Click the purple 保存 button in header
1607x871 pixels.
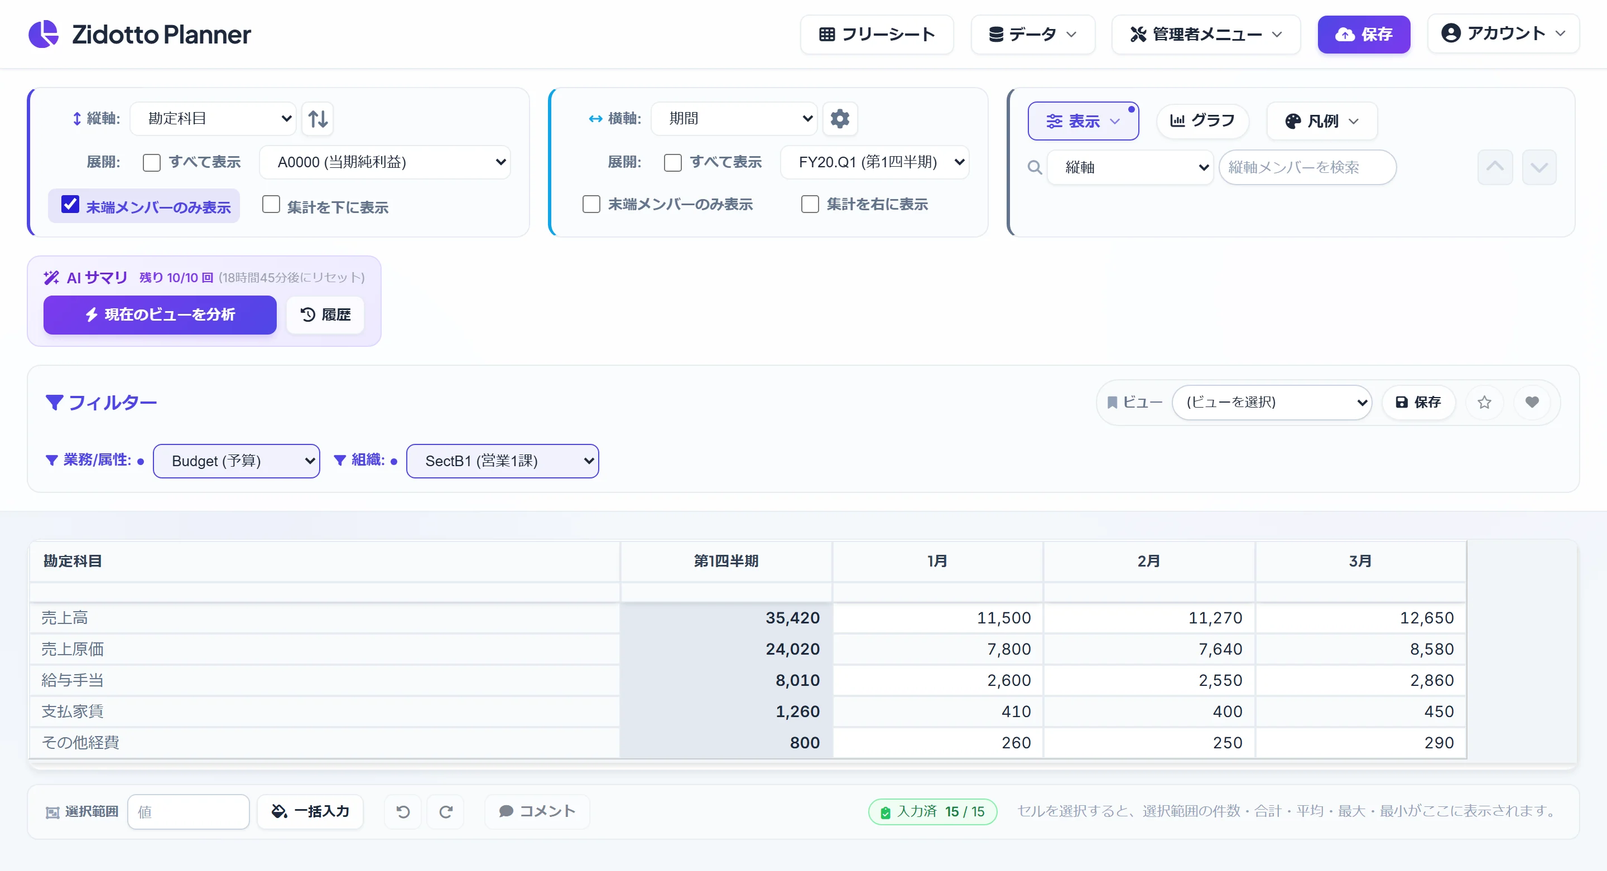1364,34
